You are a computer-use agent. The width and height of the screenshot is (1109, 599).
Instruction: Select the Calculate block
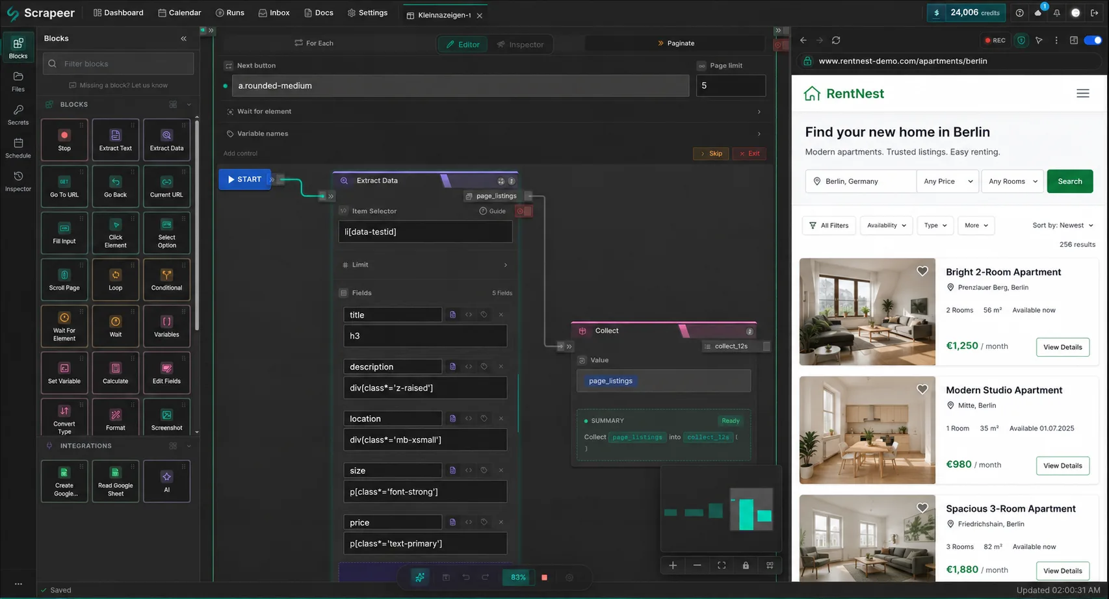point(115,373)
